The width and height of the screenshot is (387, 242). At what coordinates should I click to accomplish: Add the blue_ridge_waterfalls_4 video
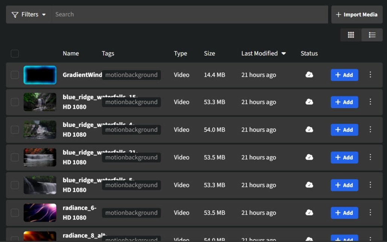344,129
